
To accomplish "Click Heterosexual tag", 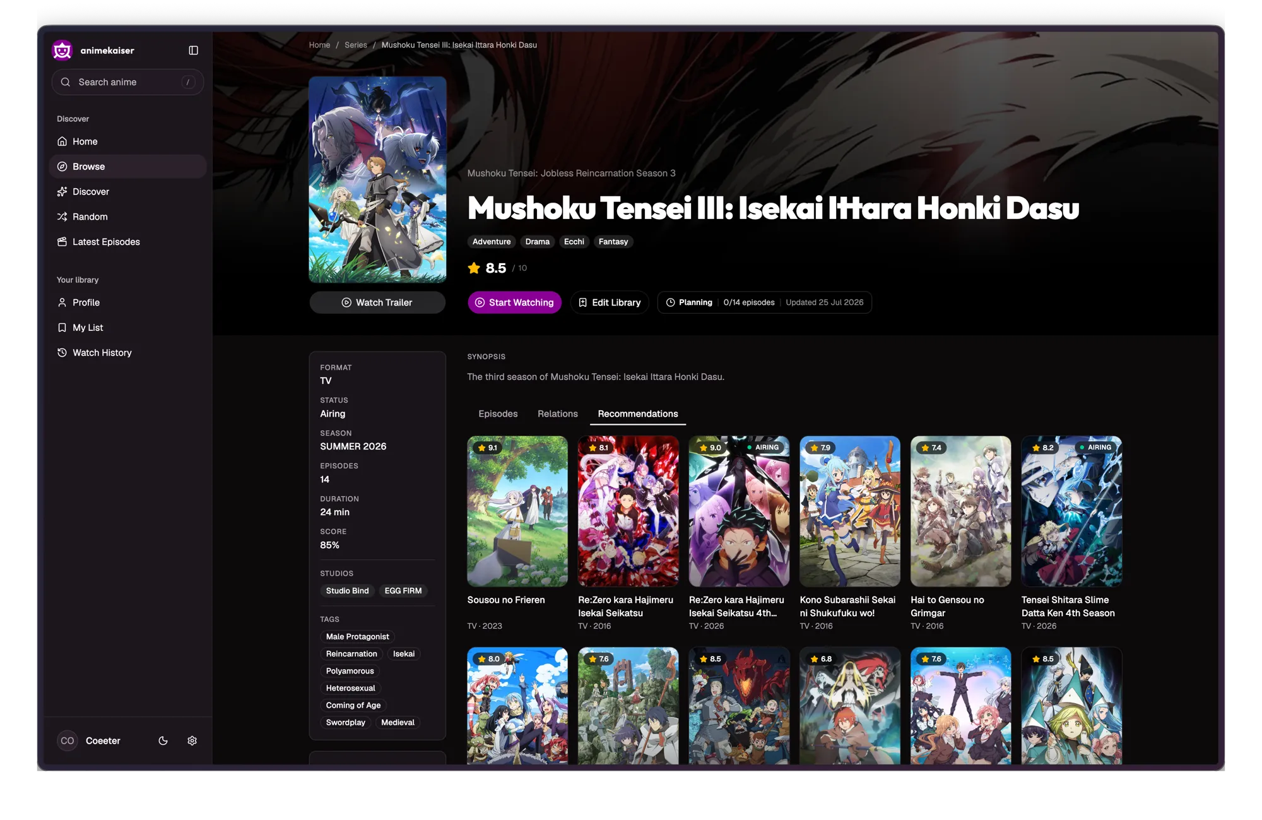I will pos(350,688).
